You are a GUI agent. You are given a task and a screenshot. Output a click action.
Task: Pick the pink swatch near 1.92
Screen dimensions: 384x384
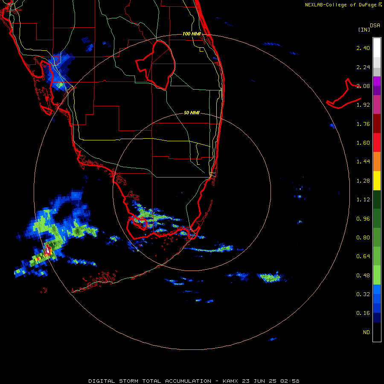pyautogui.click(x=377, y=105)
